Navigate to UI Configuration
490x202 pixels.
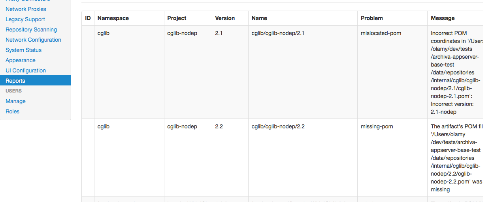point(26,70)
